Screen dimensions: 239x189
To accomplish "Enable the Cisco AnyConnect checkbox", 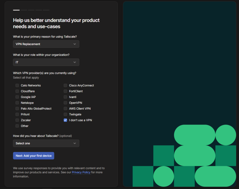I will (x=65, y=86).
